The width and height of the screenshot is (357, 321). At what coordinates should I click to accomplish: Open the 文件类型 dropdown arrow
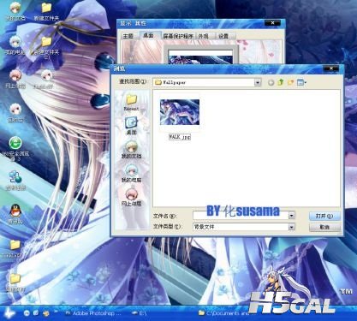[x=291, y=227]
